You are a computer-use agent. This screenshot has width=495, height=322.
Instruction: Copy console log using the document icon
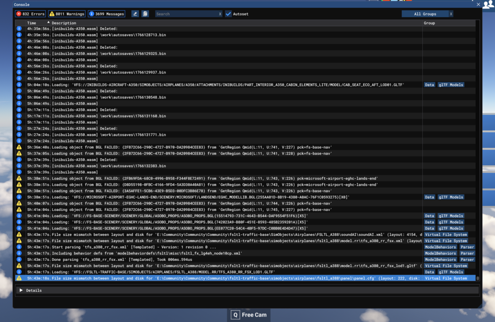[145, 13]
